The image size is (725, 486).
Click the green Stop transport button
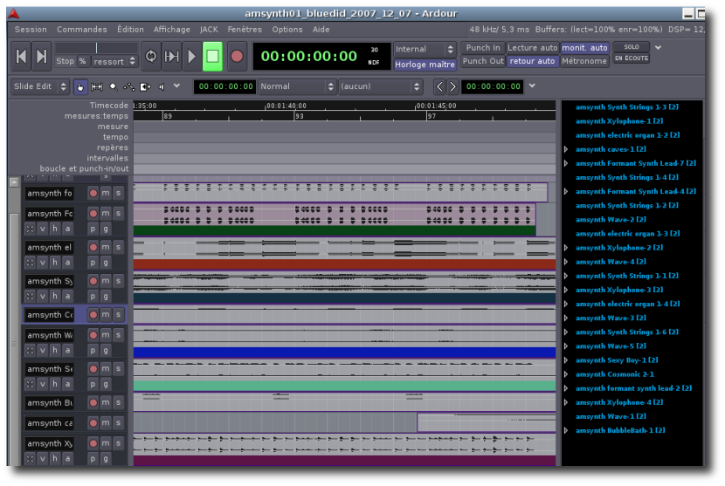pyautogui.click(x=212, y=57)
